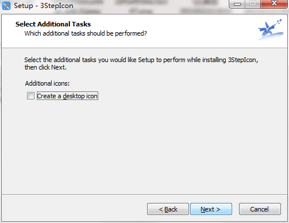Click the "Additional icons:" group label
Screen dimensions: 289x223
coord(47,83)
